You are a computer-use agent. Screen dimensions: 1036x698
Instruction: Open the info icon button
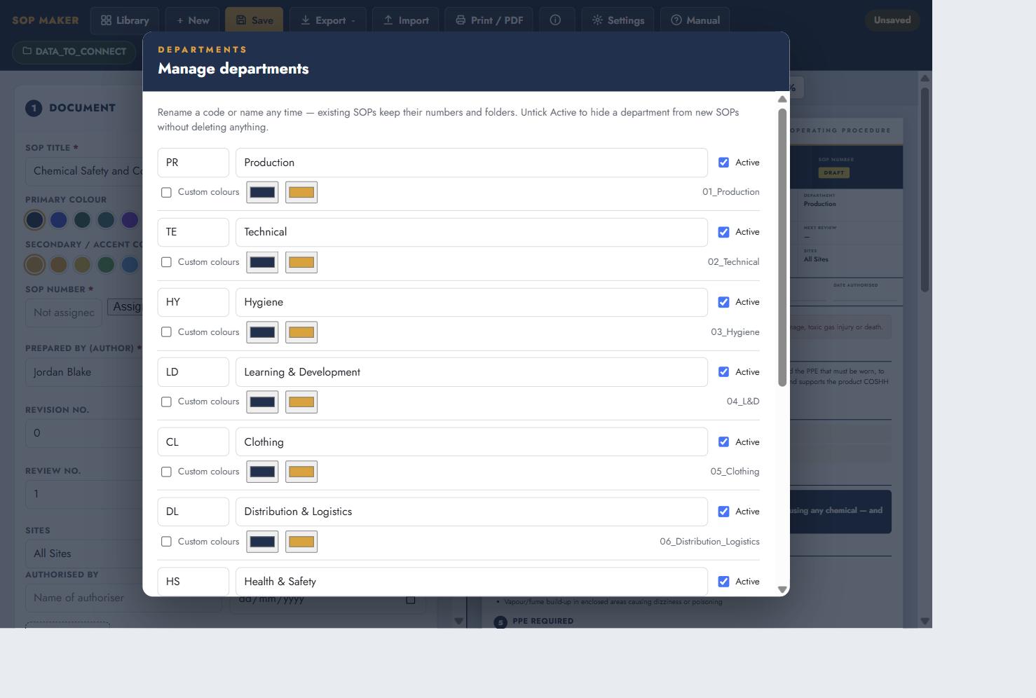click(555, 20)
